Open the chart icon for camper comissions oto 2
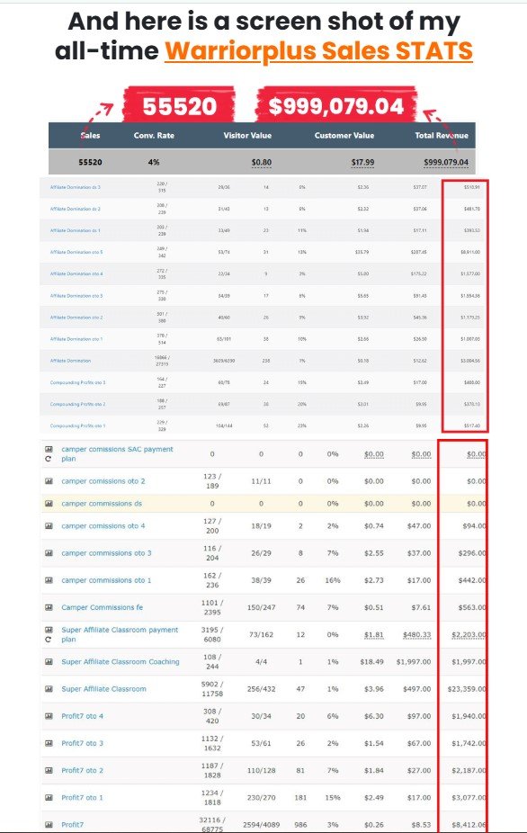The width and height of the screenshot is (527, 833). pyautogui.click(x=49, y=481)
